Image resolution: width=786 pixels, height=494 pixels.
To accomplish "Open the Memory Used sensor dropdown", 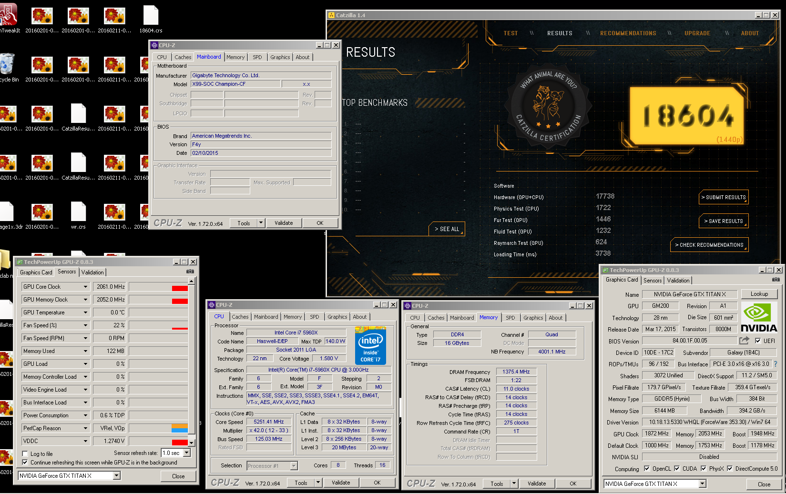I will (x=86, y=351).
